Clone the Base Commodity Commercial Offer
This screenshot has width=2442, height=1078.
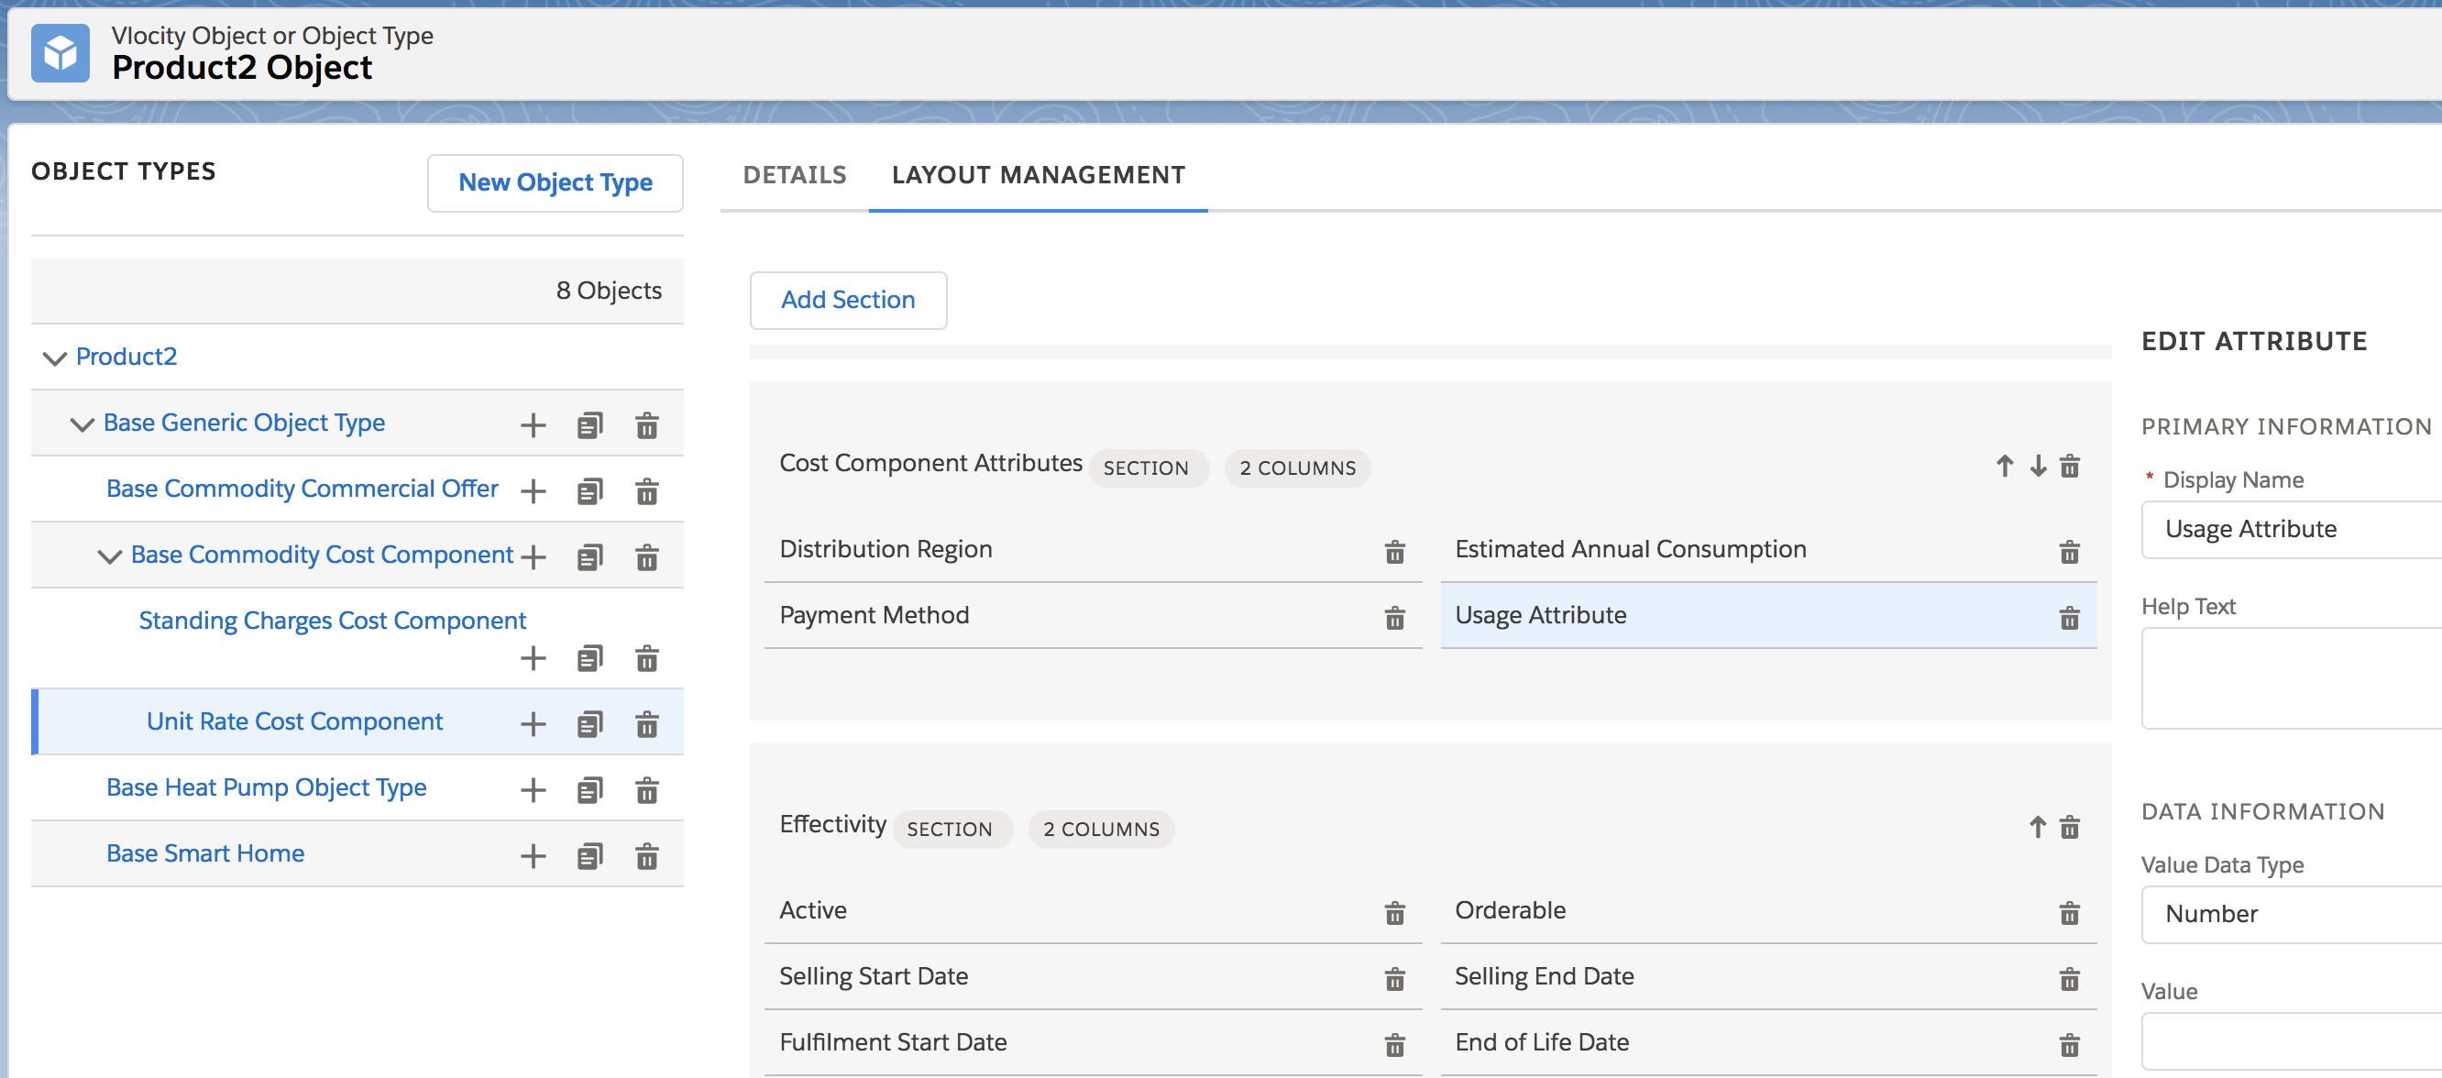[589, 491]
